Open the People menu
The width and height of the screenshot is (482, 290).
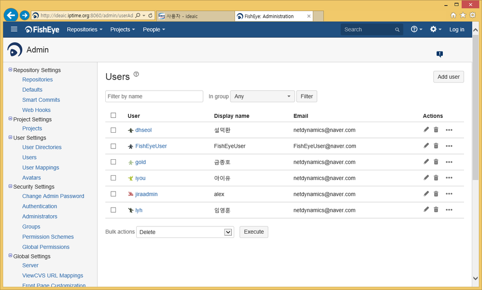point(154,29)
